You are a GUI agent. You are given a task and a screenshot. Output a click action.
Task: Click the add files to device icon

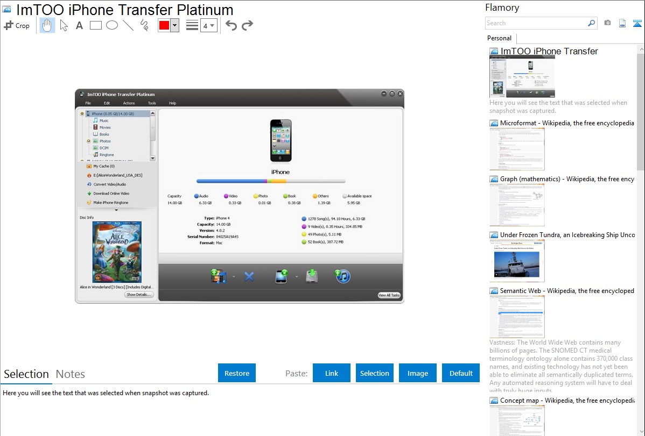219,276
